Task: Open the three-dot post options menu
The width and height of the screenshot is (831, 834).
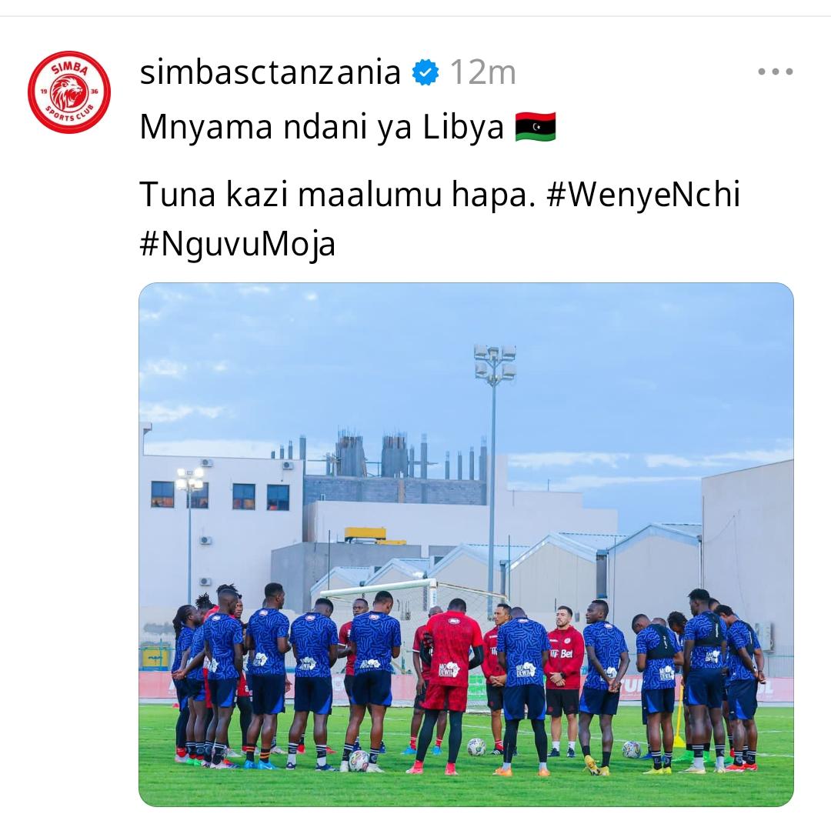Action: [x=775, y=72]
